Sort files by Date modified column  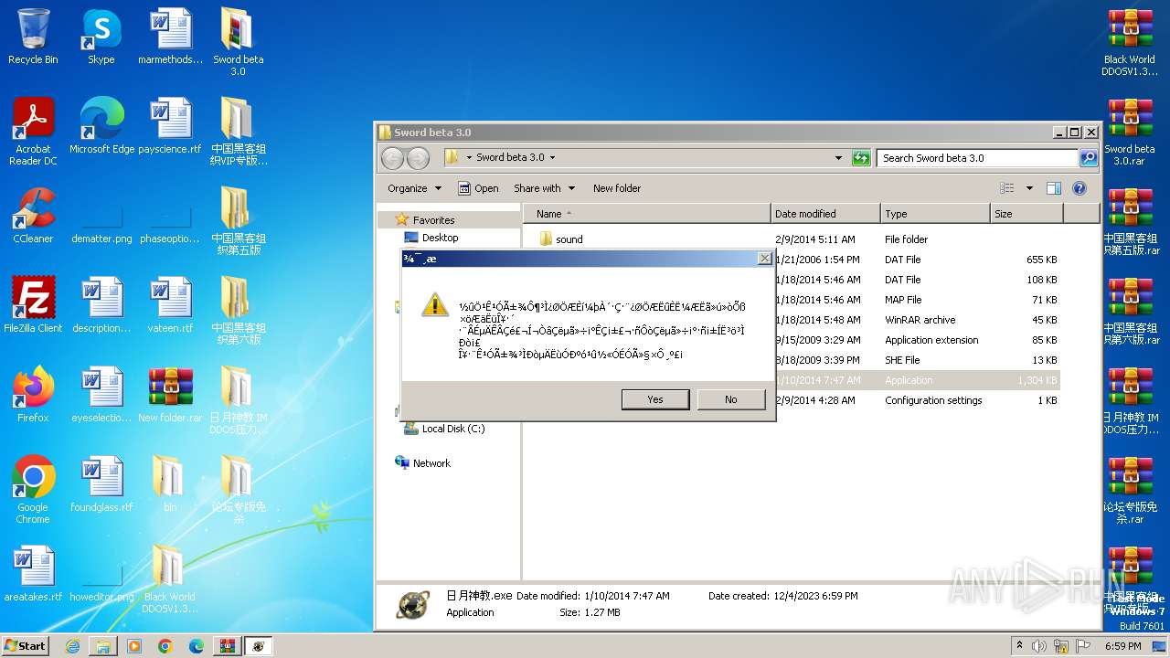pyautogui.click(x=825, y=214)
